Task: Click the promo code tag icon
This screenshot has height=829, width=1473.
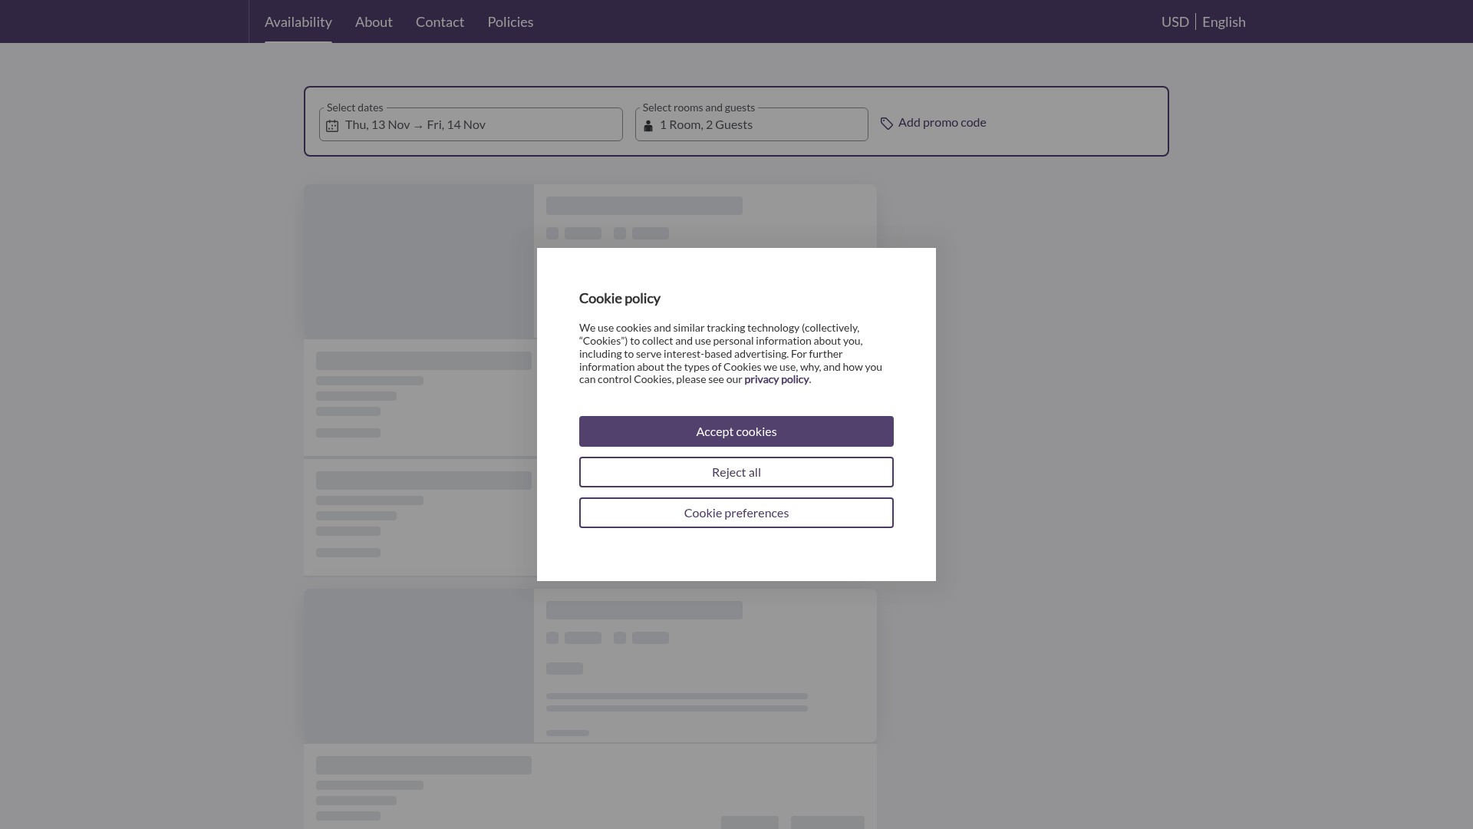Action: pos(887,124)
